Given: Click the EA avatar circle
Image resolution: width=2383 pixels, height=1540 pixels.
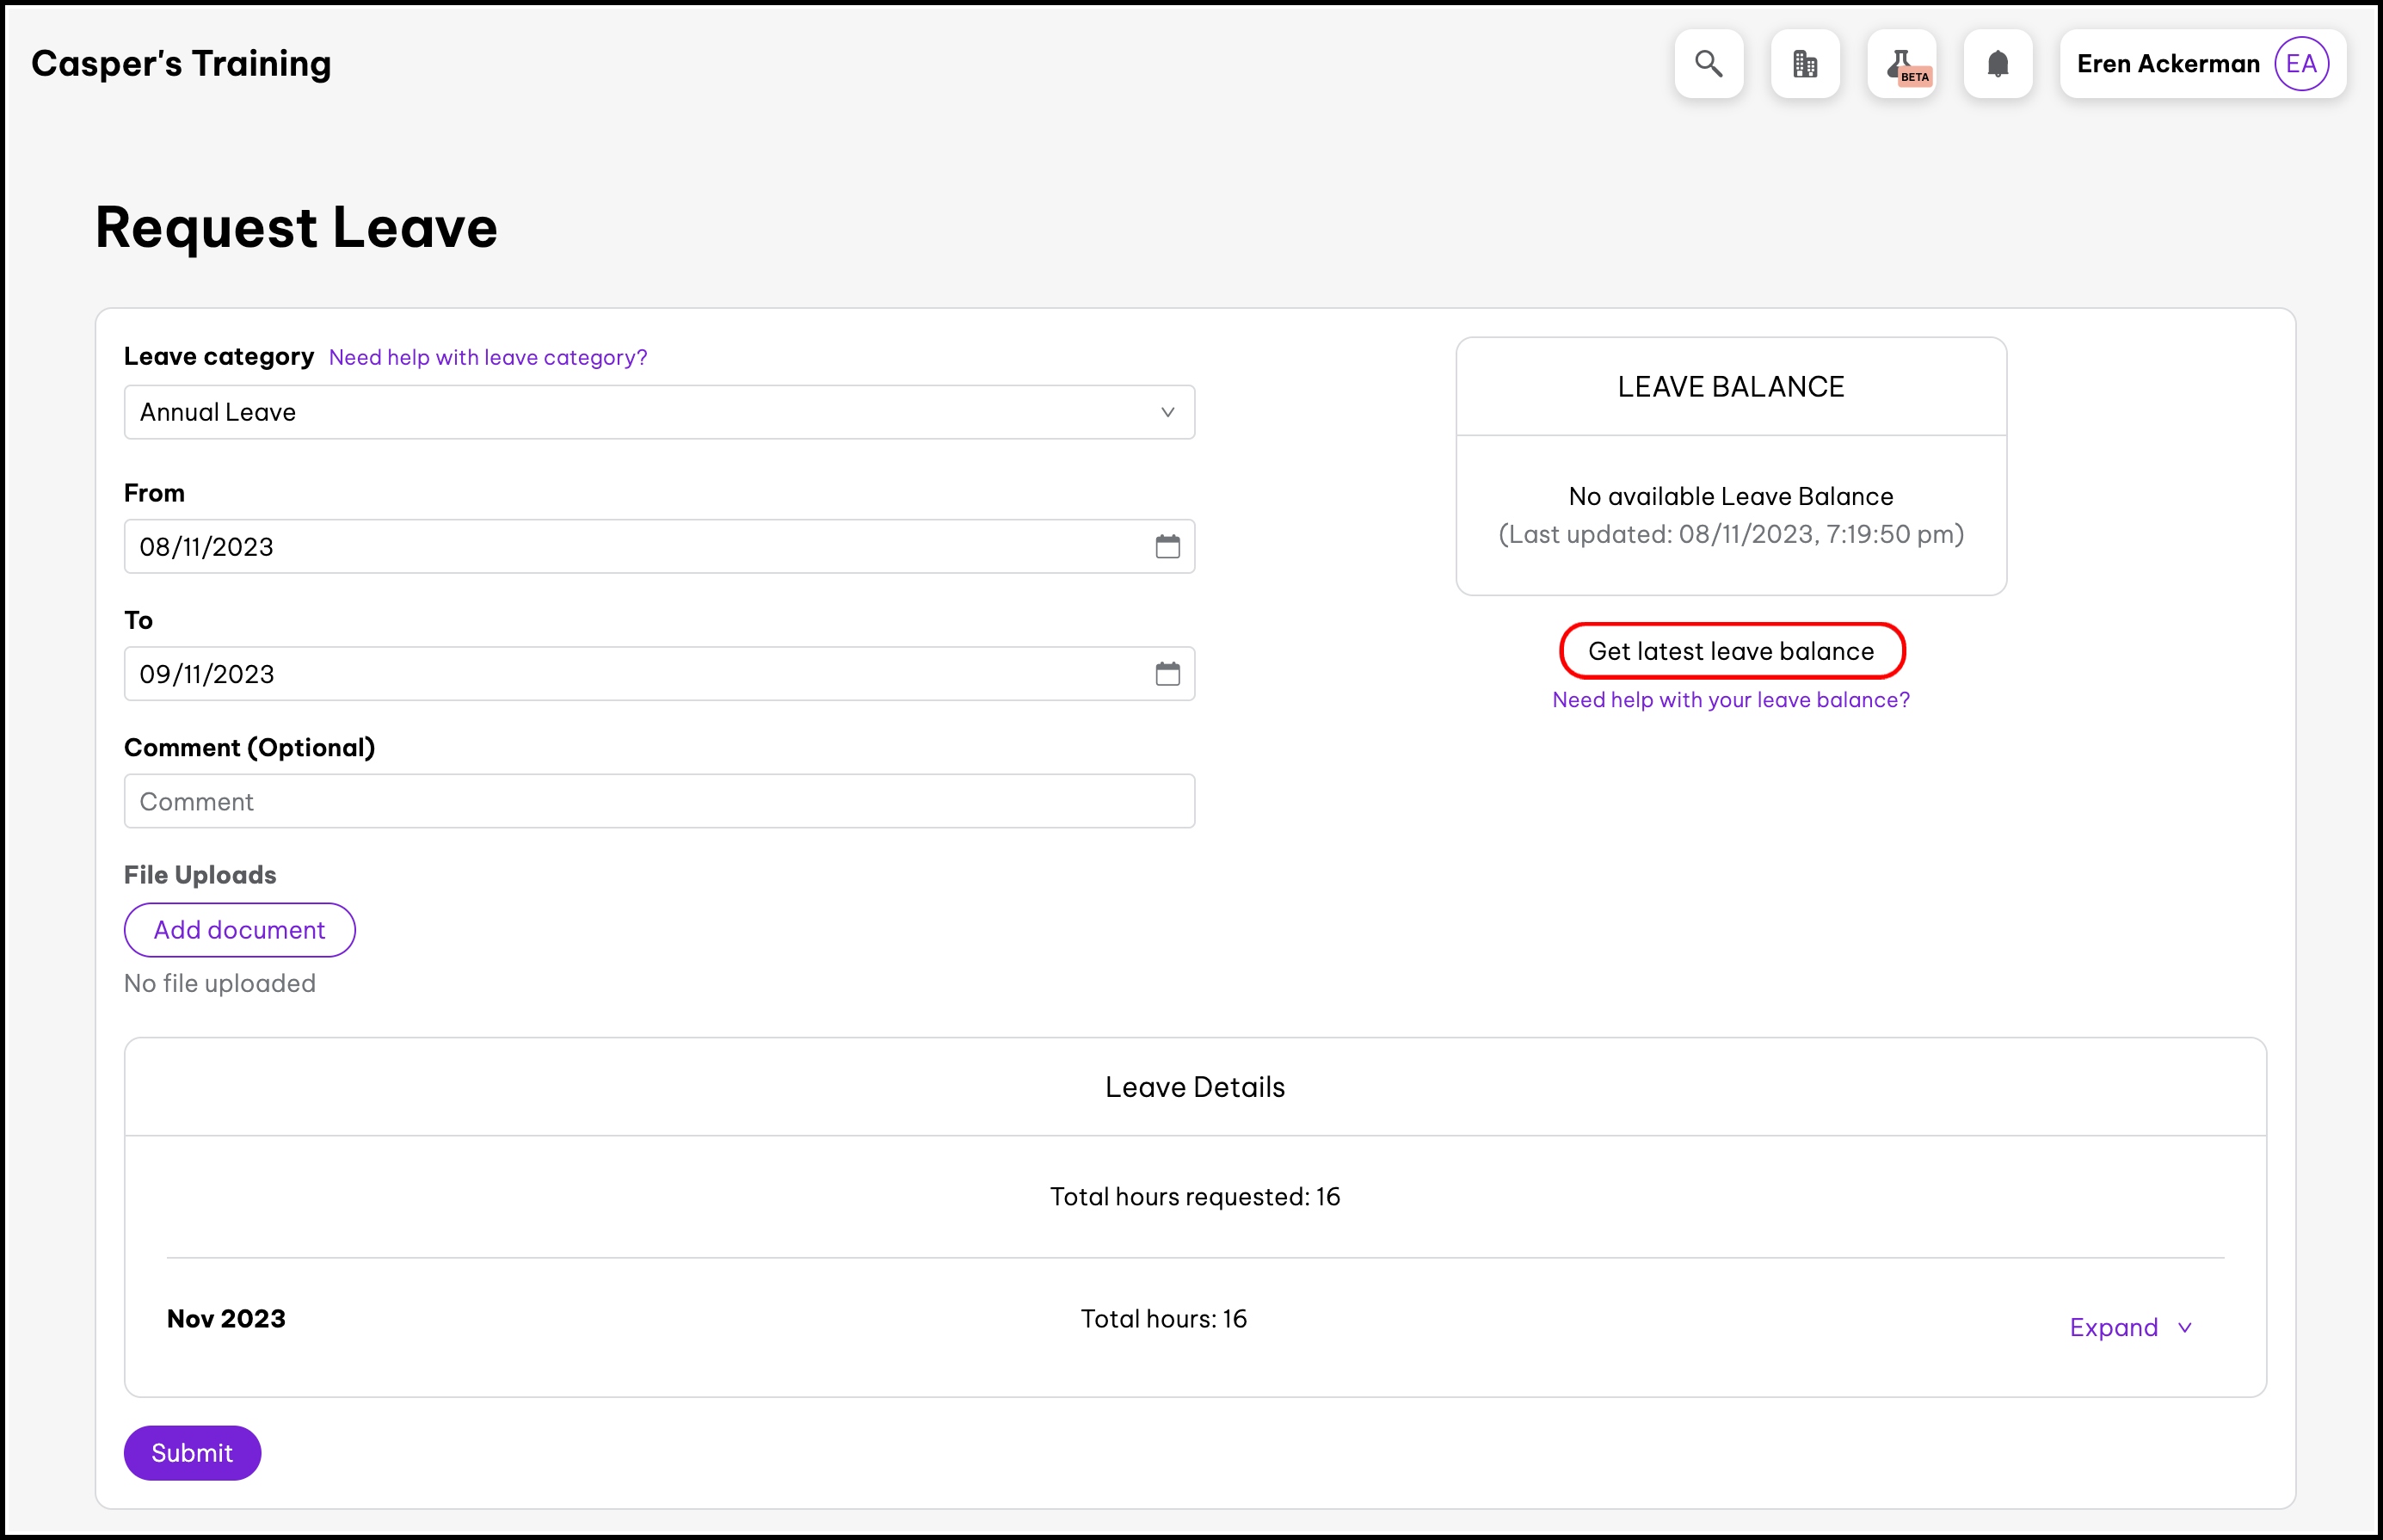Looking at the screenshot, I should (x=2301, y=64).
